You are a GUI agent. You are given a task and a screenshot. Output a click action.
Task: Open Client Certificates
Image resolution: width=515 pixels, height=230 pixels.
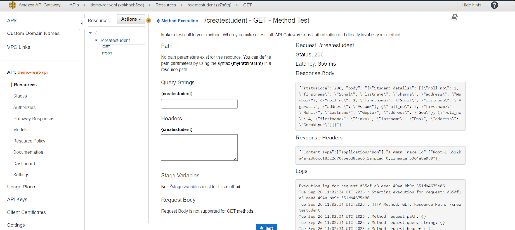point(26,212)
